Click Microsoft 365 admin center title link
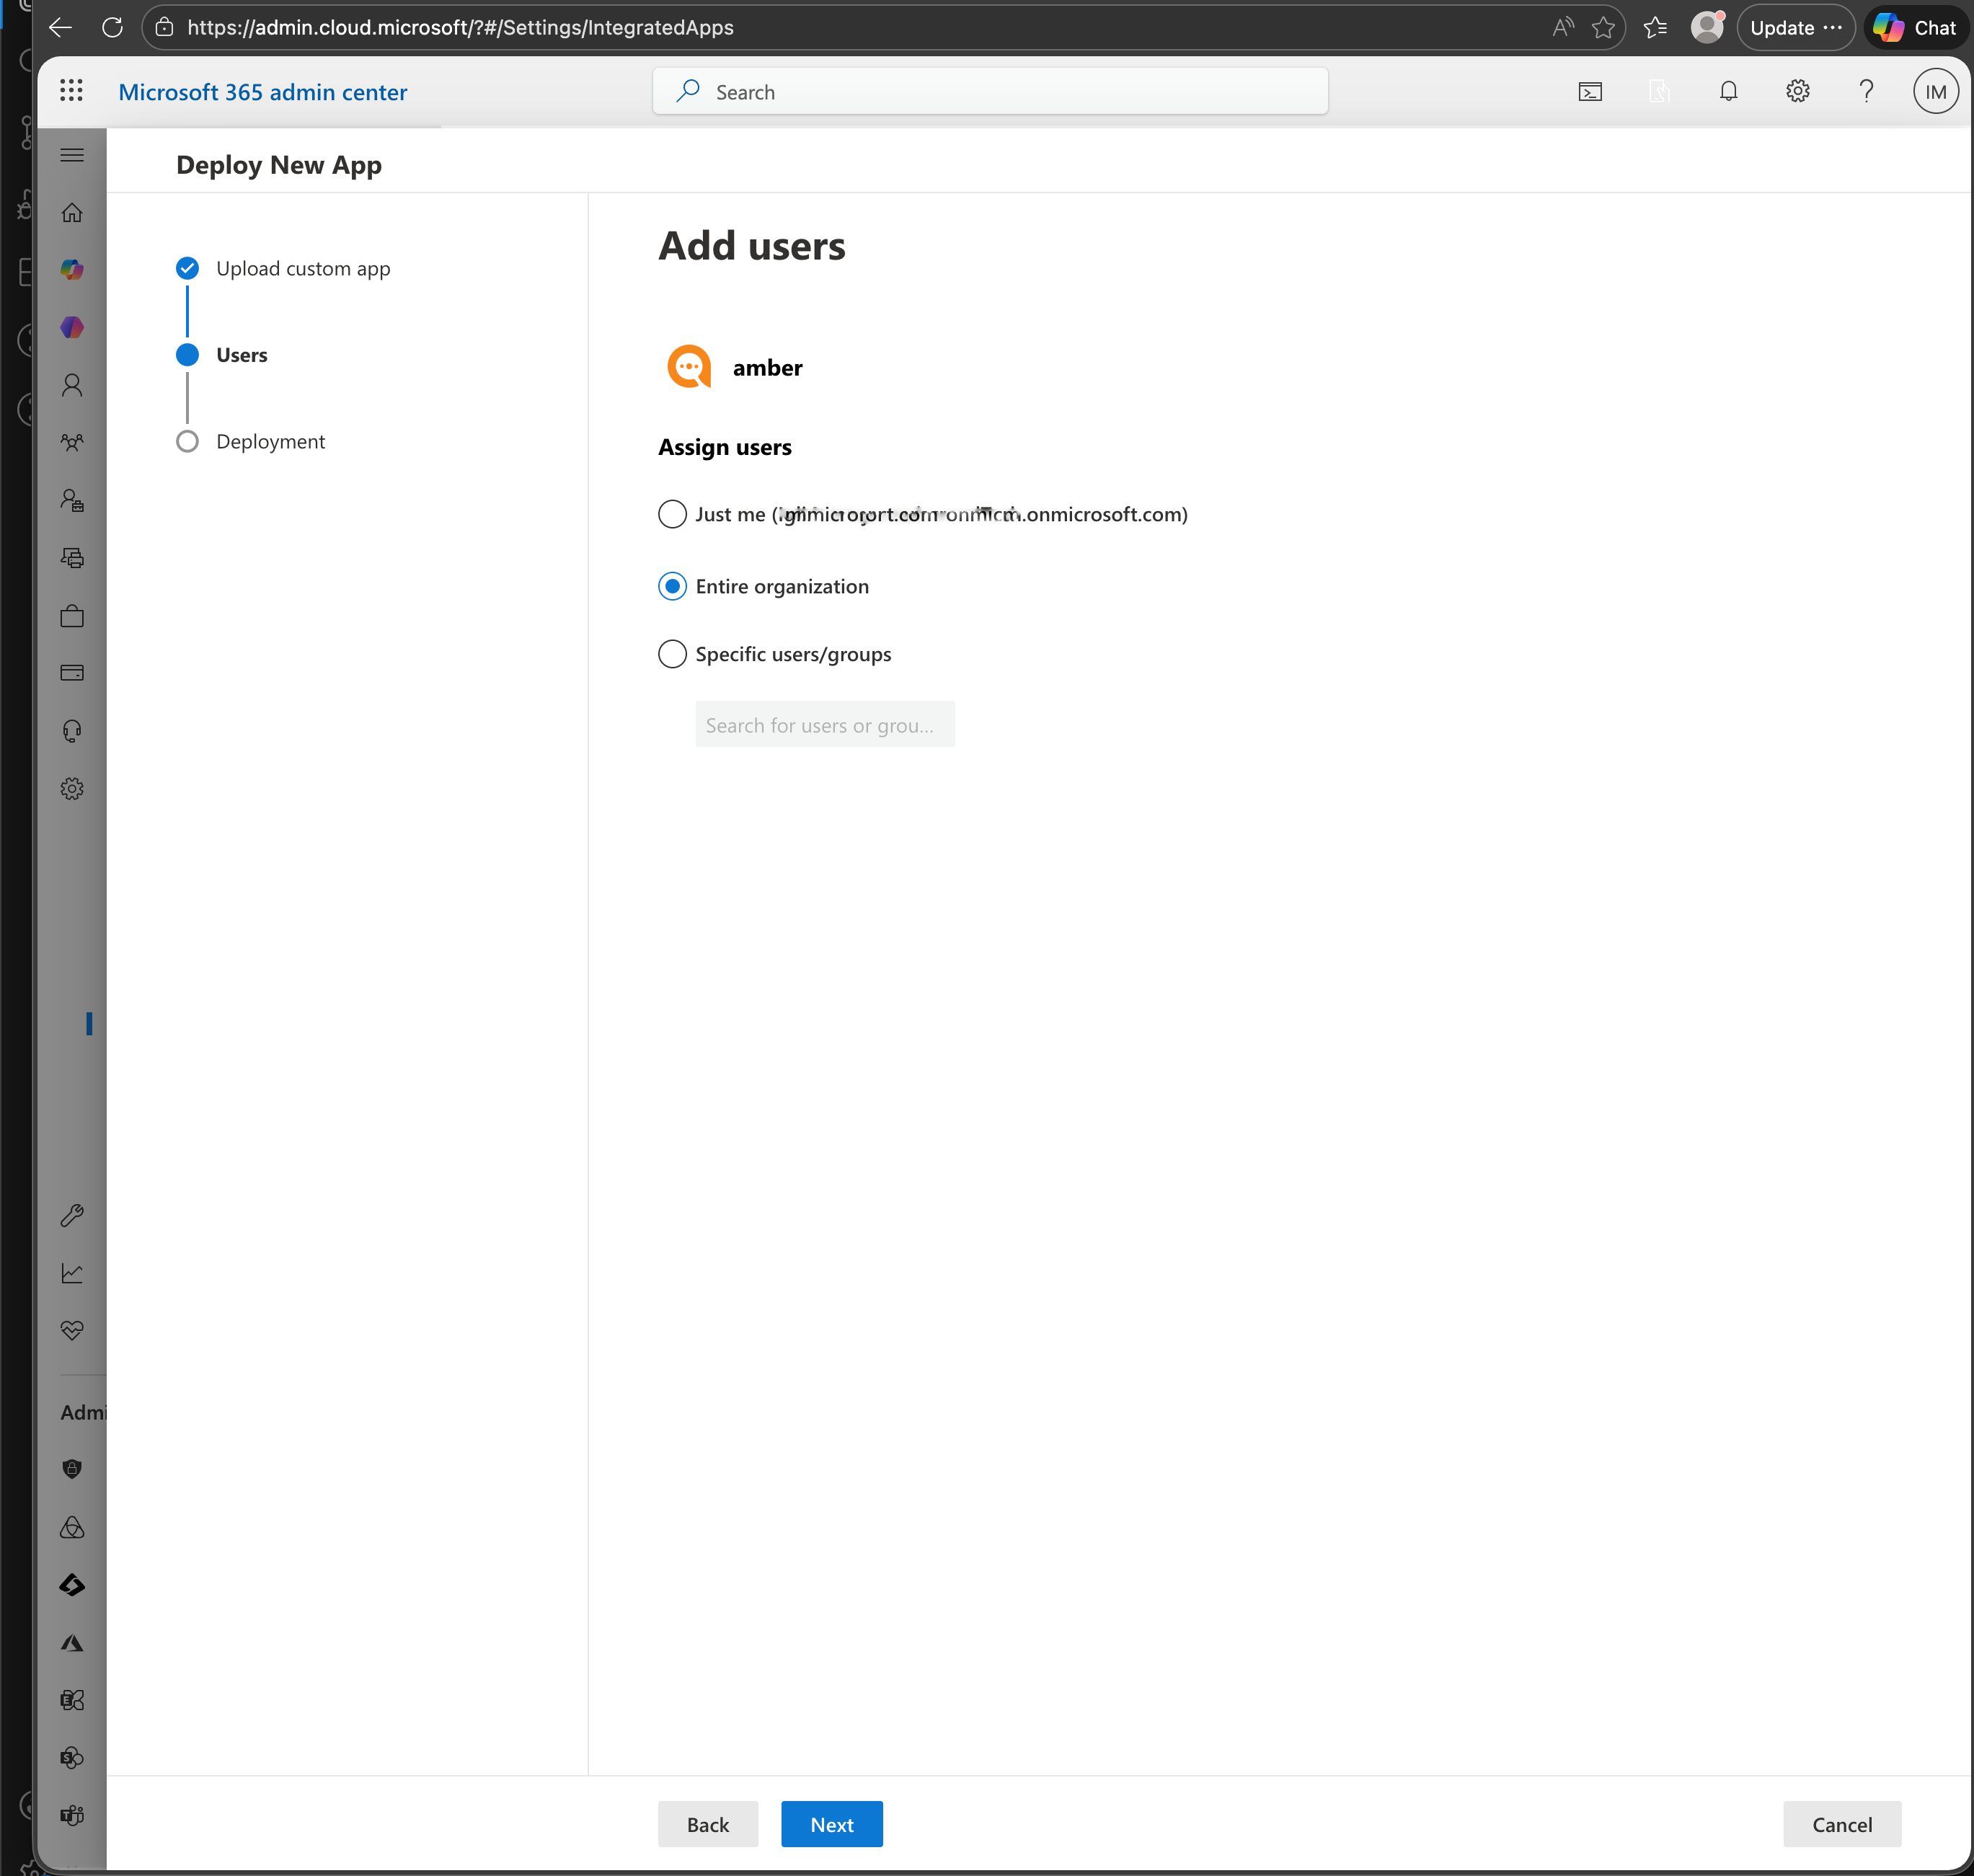 pos(263,92)
